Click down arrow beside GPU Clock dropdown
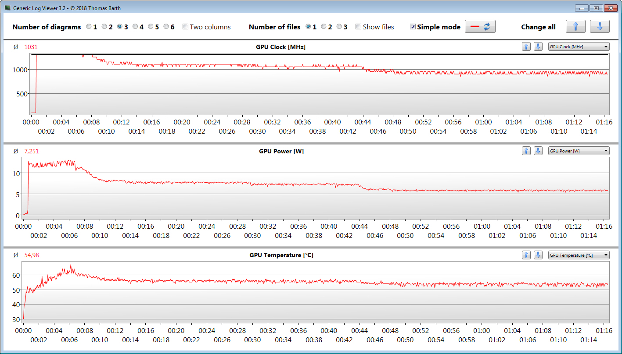The width and height of the screenshot is (622, 354). [x=538, y=47]
